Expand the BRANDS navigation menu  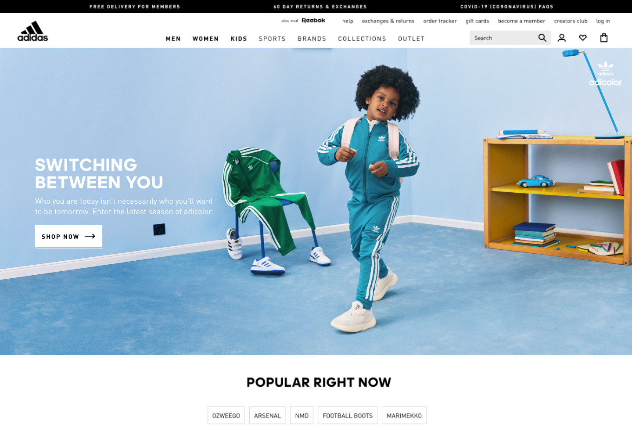click(312, 39)
